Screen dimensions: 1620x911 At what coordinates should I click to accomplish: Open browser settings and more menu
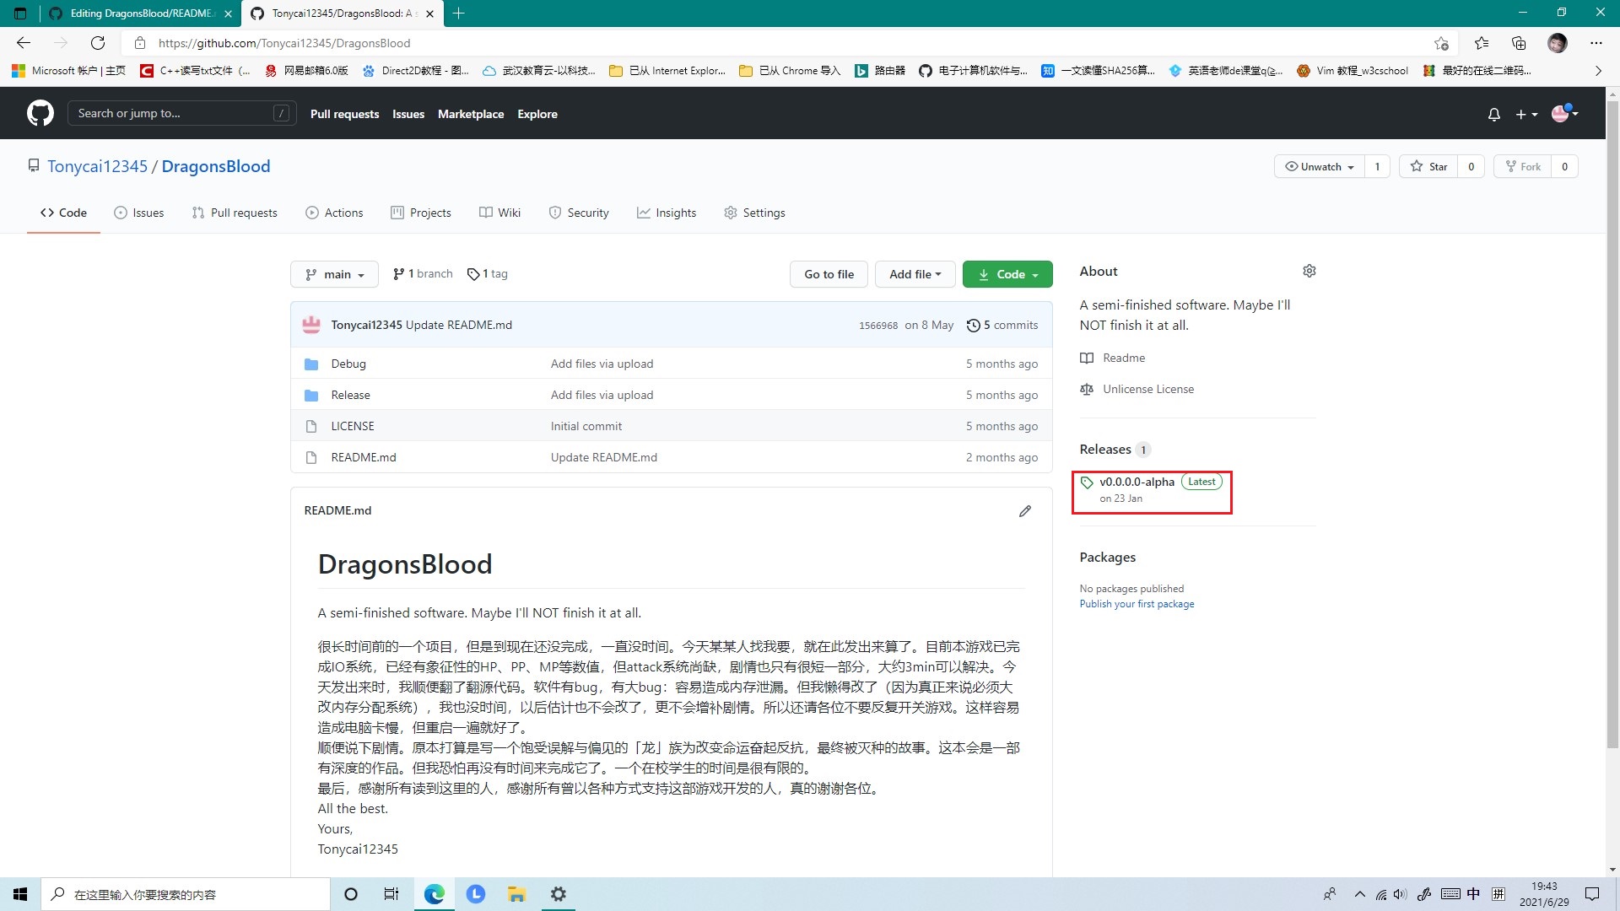coord(1596,43)
